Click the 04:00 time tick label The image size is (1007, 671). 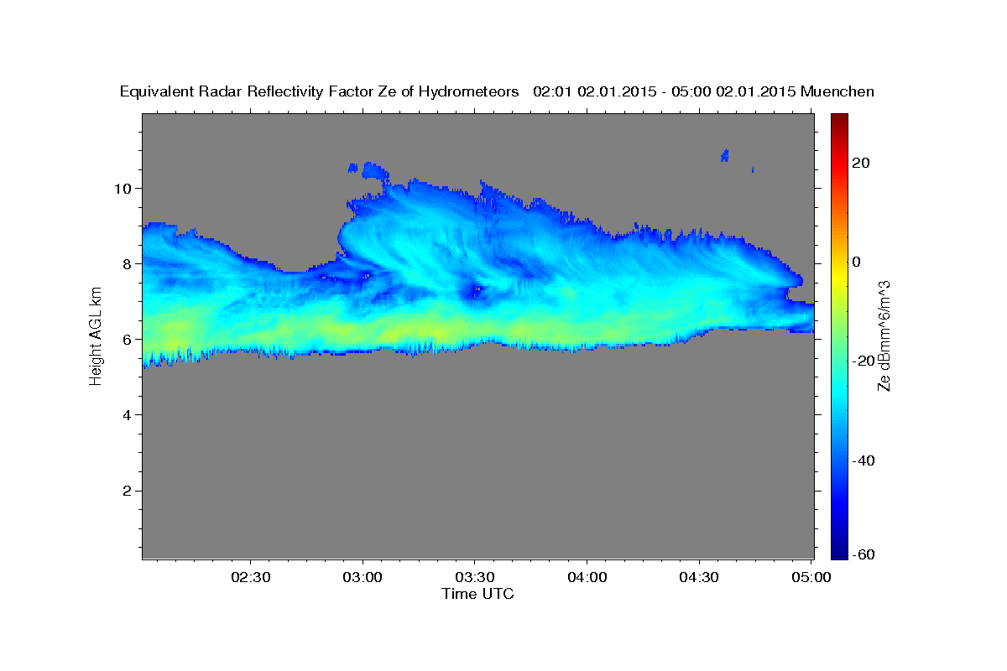tap(587, 577)
